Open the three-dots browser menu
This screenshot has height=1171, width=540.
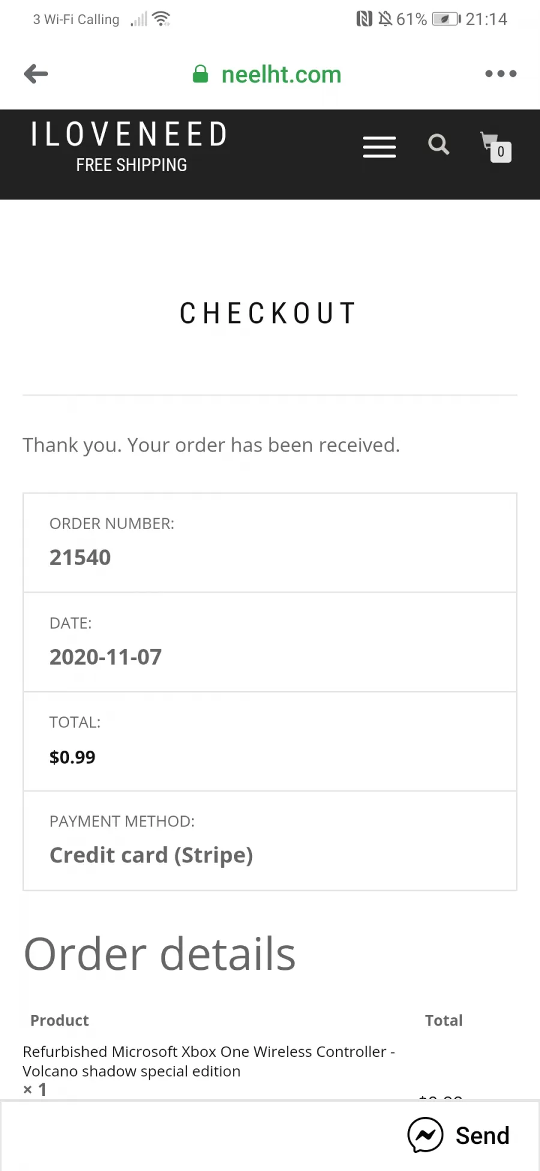[500, 74]
